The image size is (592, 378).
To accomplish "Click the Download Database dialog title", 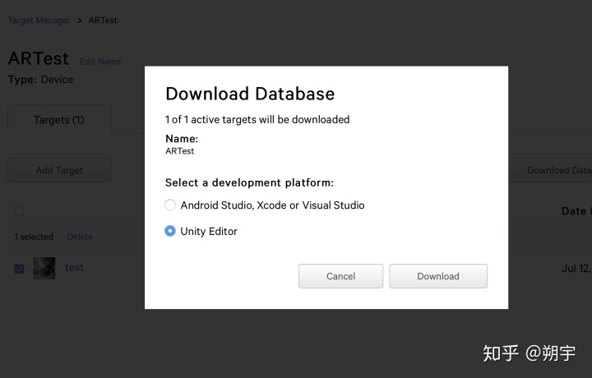I will pos(250,94).
